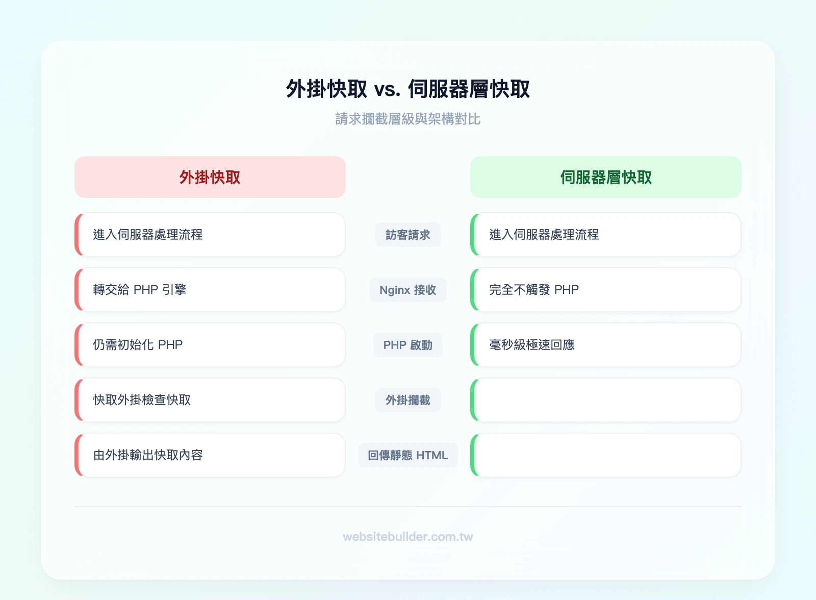Click the empty green card beside 外掛攔截

[x=606, y=400]
